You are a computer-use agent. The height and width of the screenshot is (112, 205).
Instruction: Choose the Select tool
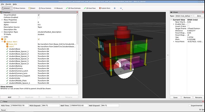[32, 8]
